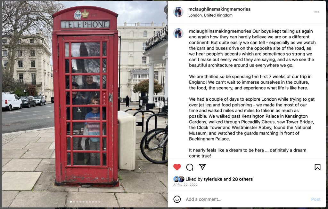Open more options three-dot menu
This screenshot has height=209, width=328.
coord(317,12)
